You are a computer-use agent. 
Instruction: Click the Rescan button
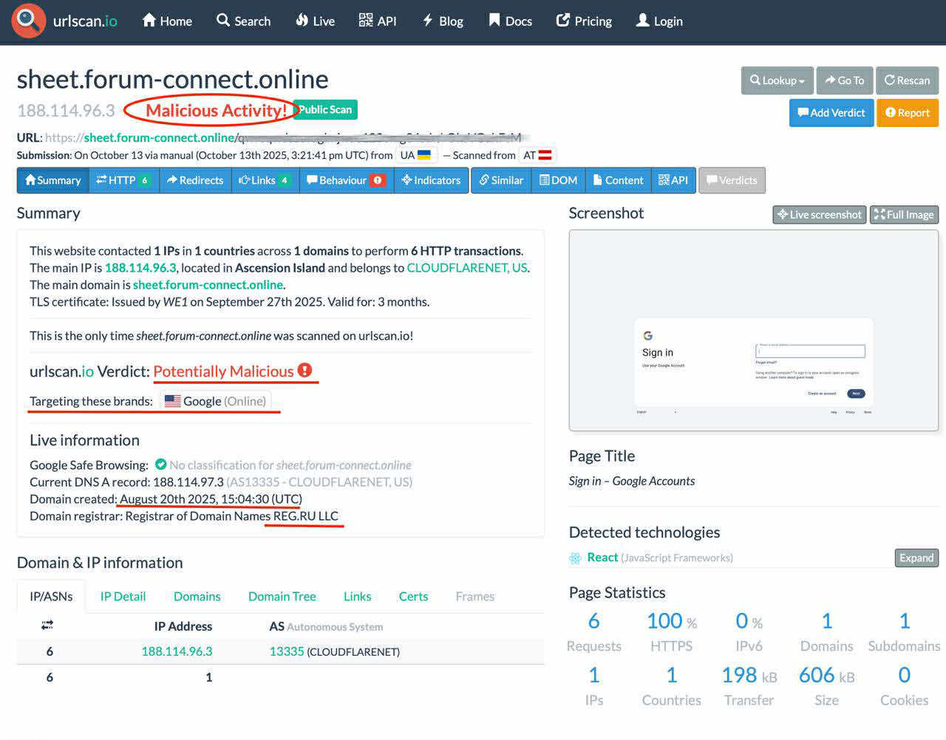pyautogui.click(x=907, y=80)
